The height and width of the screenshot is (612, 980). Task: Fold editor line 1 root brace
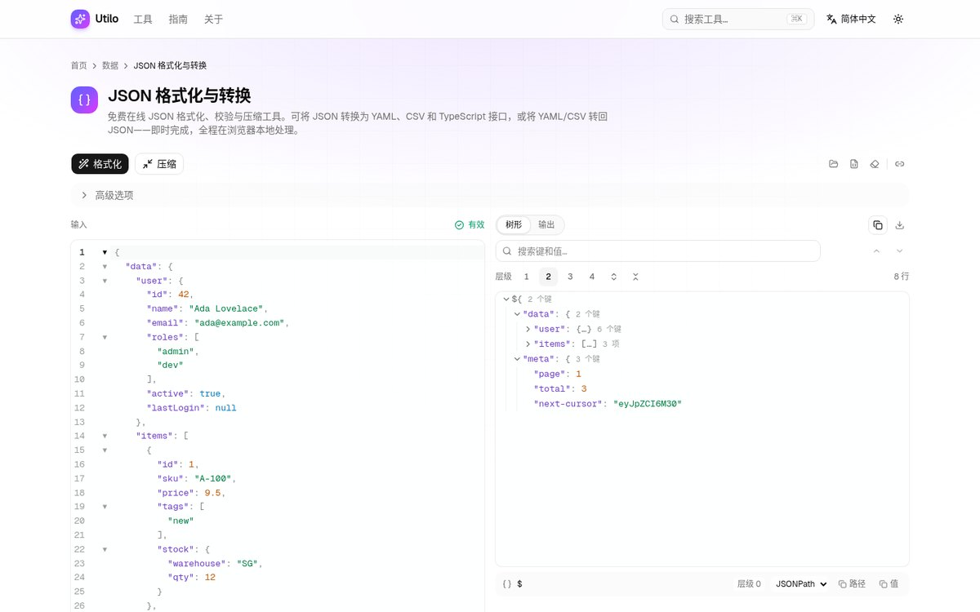pos(105,253)
